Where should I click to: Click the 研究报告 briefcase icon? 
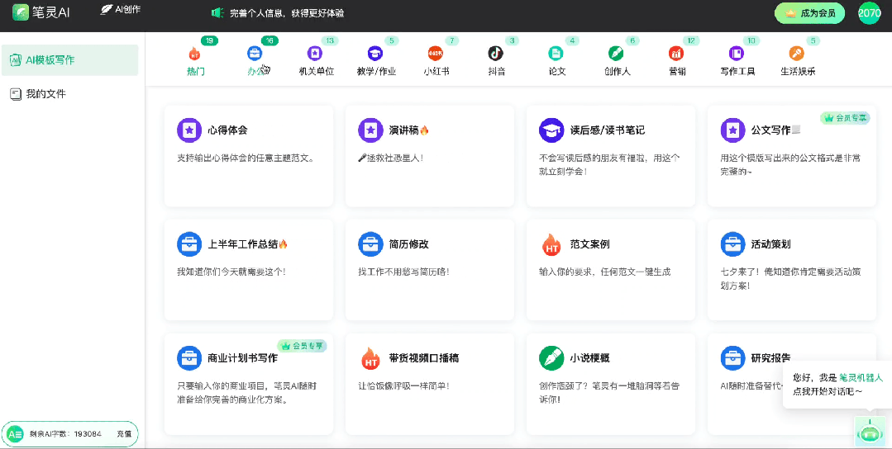click(732, 358)
